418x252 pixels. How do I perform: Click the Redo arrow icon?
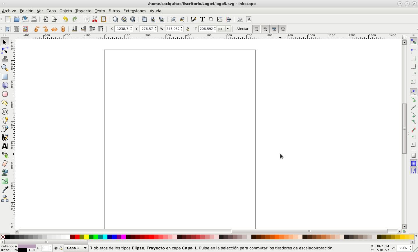pos(75,19)
